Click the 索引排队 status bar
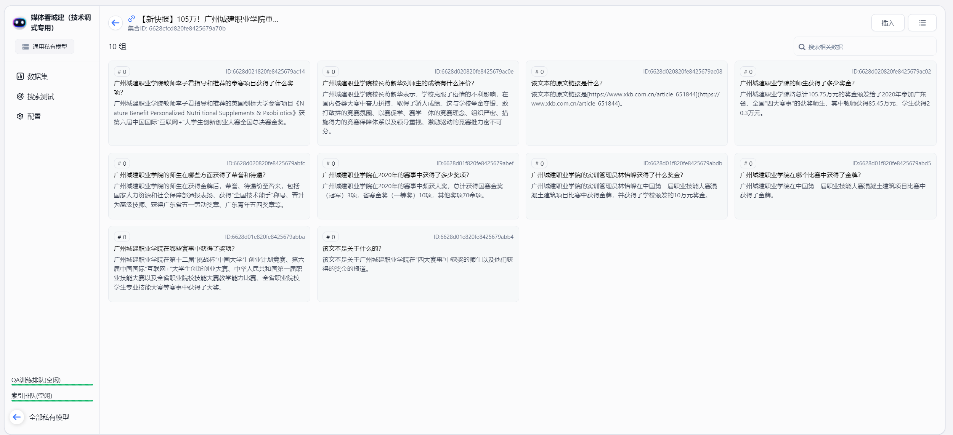 point(52,400)
